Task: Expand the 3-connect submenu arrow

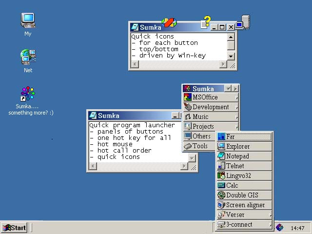Action: pos(270,225)
